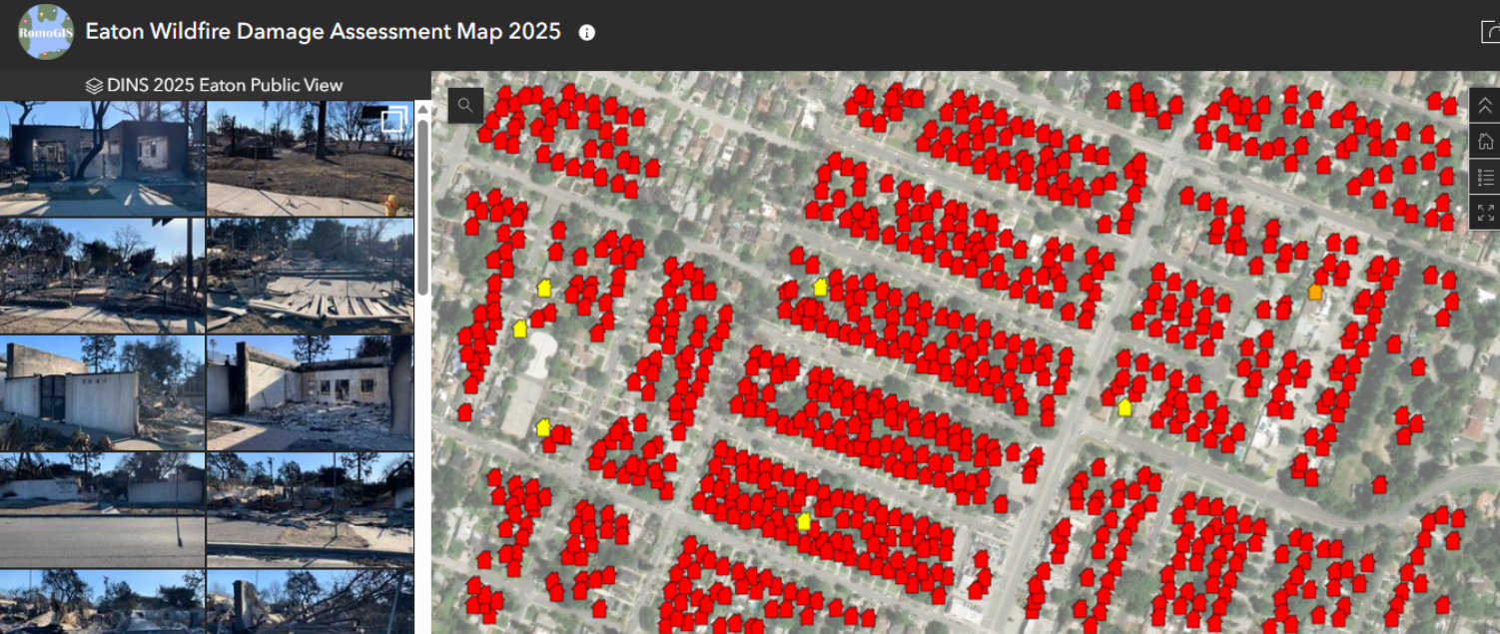Open photo of rubble seen across the road

310,510
